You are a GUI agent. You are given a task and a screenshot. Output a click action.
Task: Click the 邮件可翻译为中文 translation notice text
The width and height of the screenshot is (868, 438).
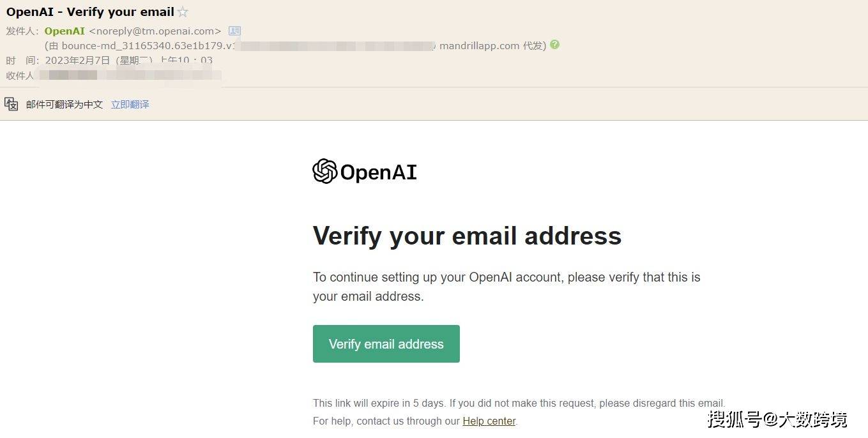tap(65, 104)
